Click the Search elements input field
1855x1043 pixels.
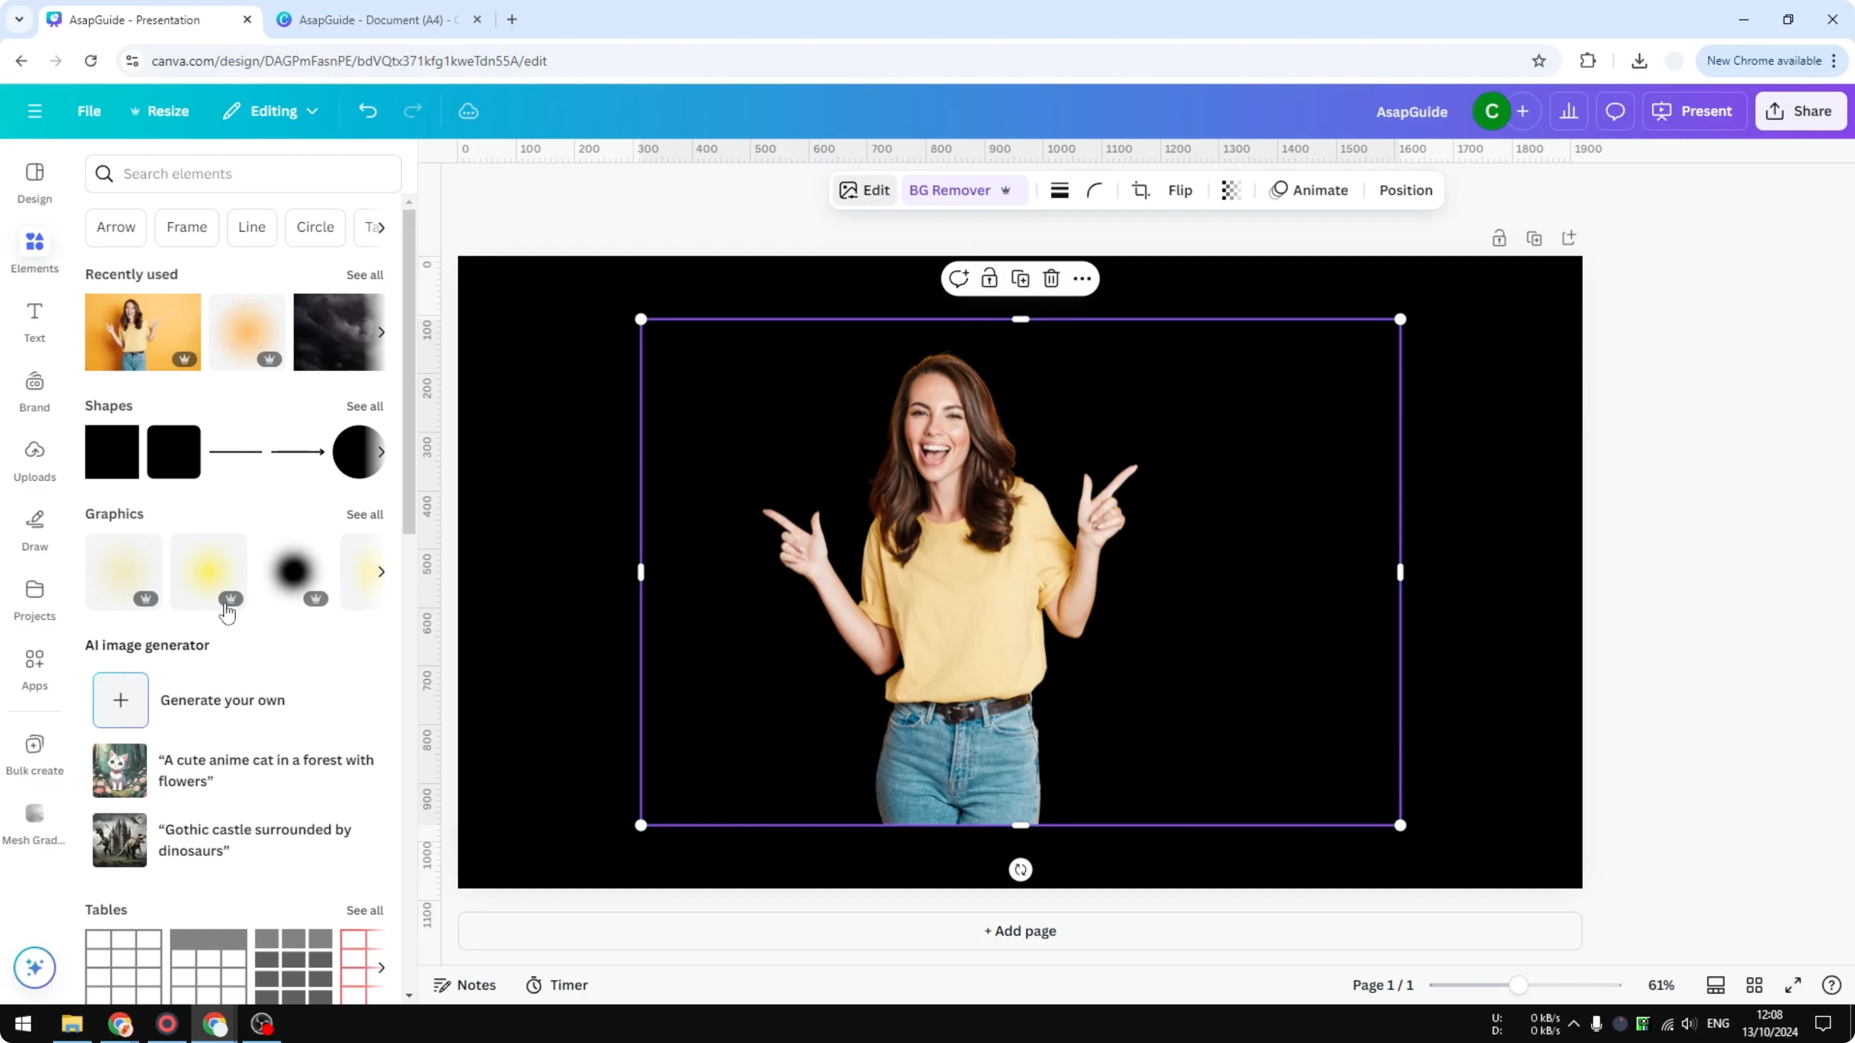click(x=242, y=173)
